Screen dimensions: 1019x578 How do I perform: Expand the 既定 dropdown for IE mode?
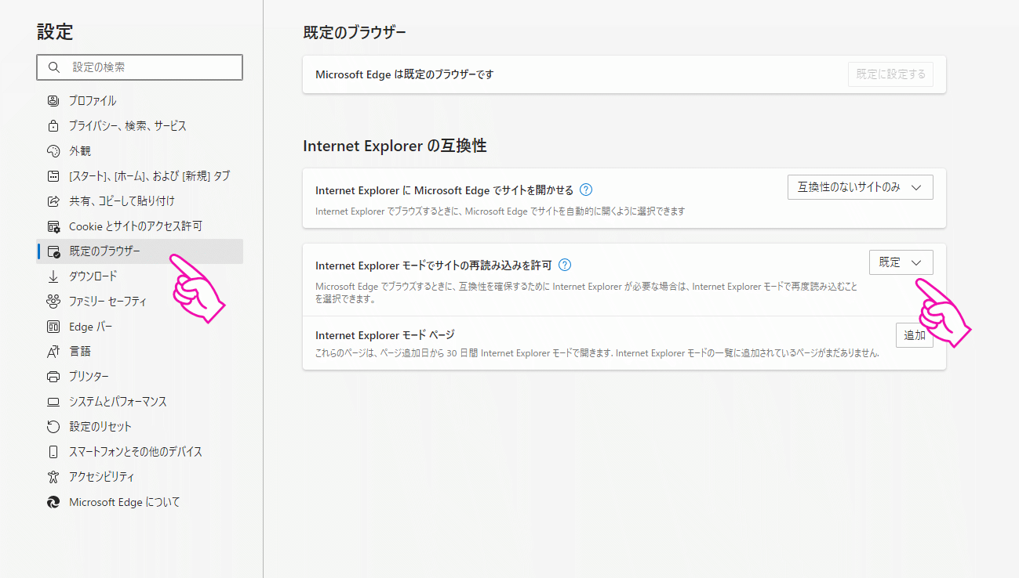[901, 262]
